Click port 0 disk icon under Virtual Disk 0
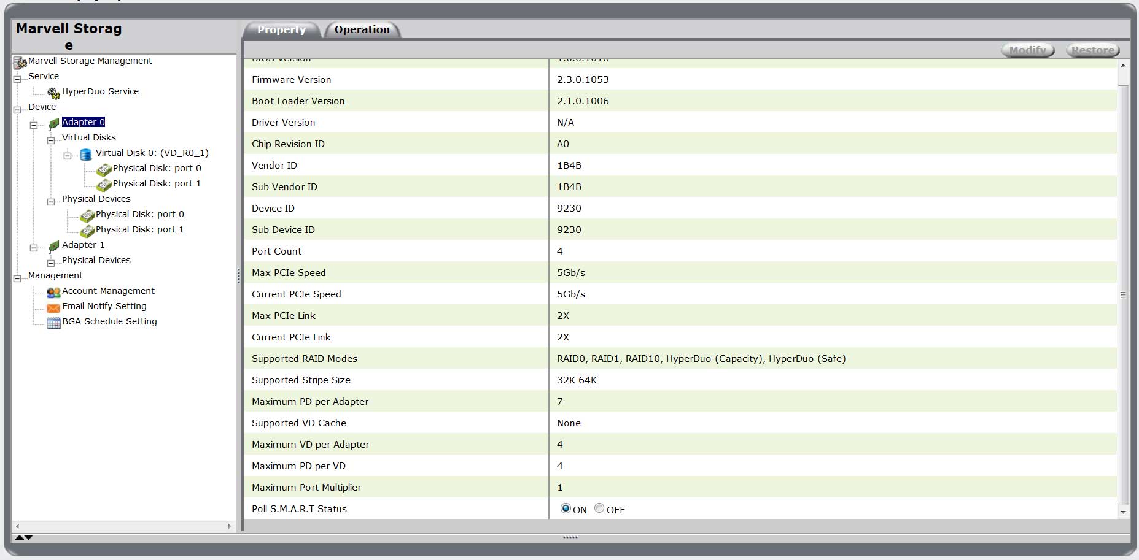The width and height of the screenshot is (1139, 560). click(104, 169)
